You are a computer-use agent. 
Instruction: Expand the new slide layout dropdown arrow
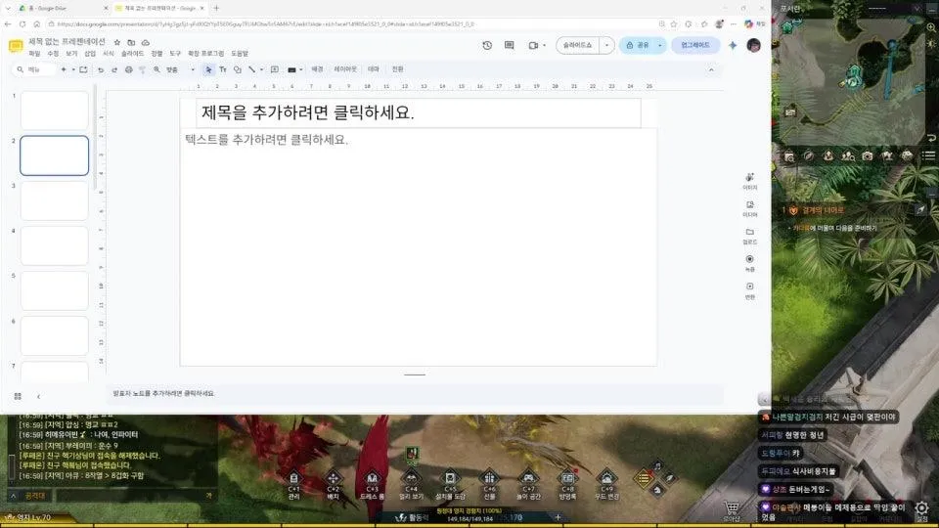tap(73, 70)
